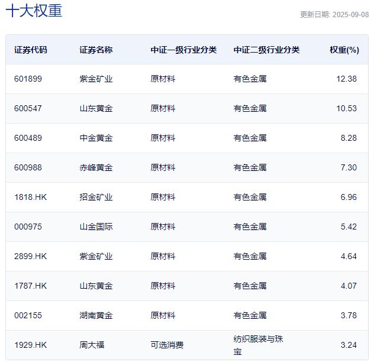This screenshot has height=362, width=371.
Task: Select the 赤峰黄金 security name
Action: click(96, 167)
